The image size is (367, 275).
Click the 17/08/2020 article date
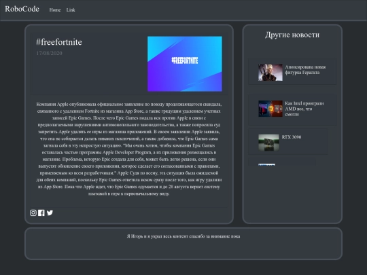point(49,53)
